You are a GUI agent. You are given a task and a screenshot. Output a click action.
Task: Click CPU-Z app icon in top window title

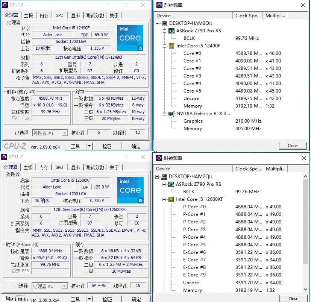click(x=5, y=5)
